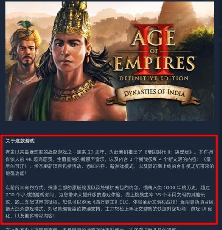Click the word EMPIRES in the logo
Screen dimensions: 222x230
click(x=154, y=64)
